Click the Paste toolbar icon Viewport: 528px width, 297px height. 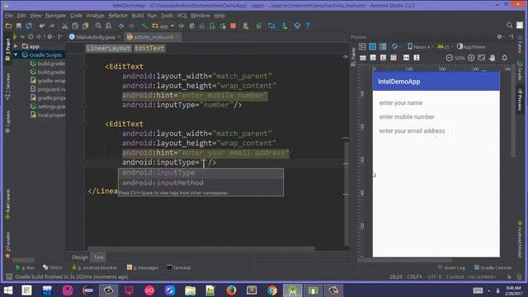[x=86, y=26]
